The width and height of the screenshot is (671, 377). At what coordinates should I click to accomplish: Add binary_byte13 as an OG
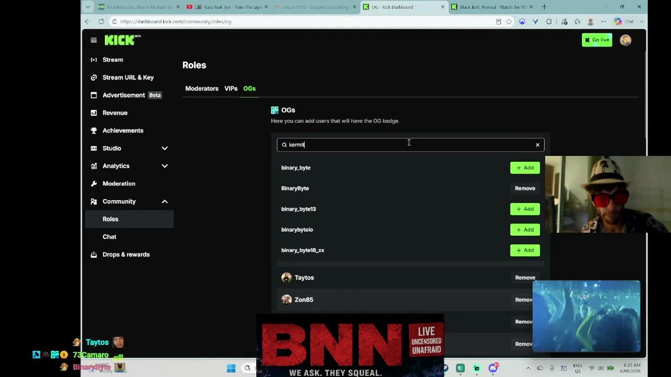pos(525,209)
